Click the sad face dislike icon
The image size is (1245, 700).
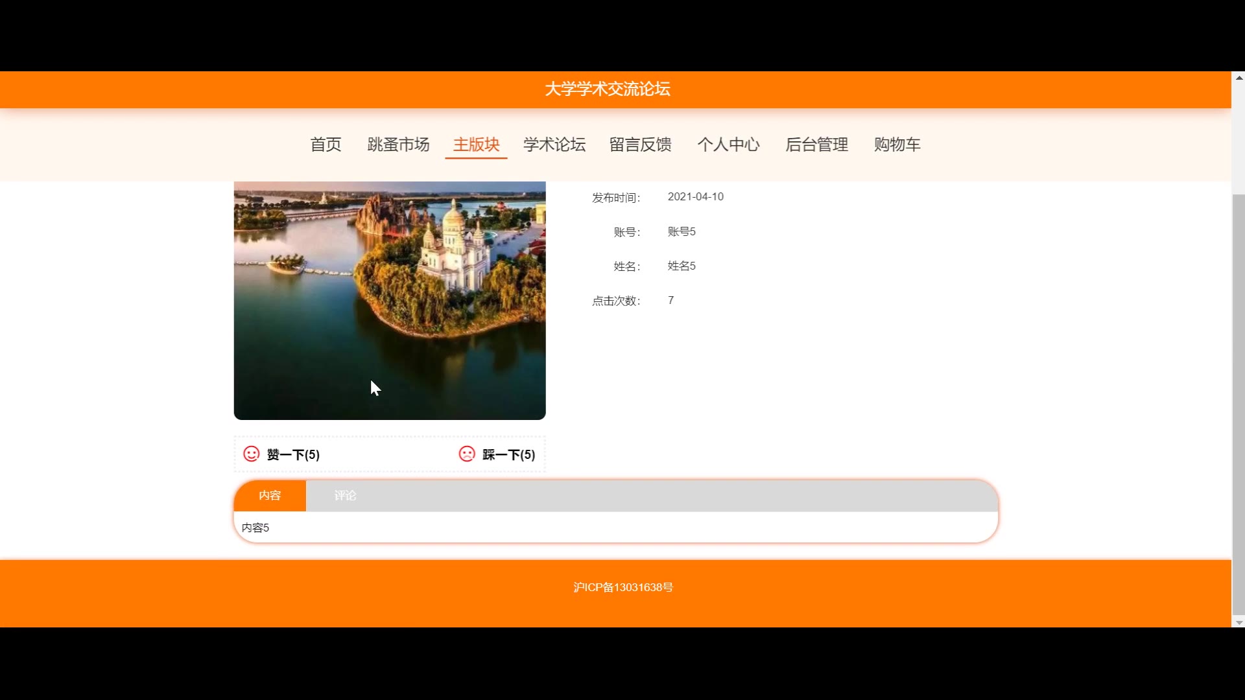point(467,454)
